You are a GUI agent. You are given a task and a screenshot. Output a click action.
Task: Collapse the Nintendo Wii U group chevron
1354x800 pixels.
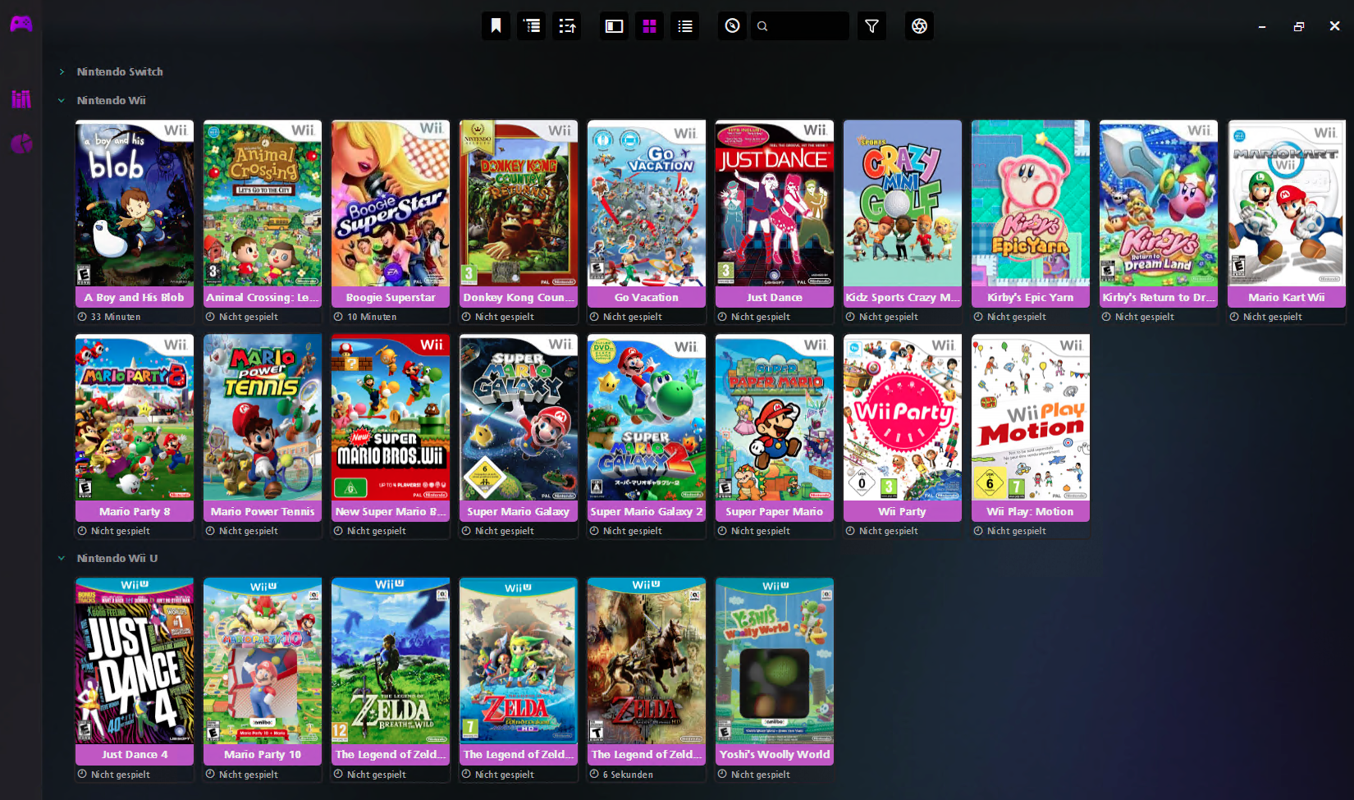tap(62, 559)
